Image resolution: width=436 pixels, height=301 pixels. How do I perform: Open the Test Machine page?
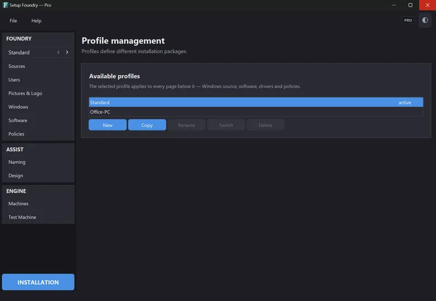(38, 217)
